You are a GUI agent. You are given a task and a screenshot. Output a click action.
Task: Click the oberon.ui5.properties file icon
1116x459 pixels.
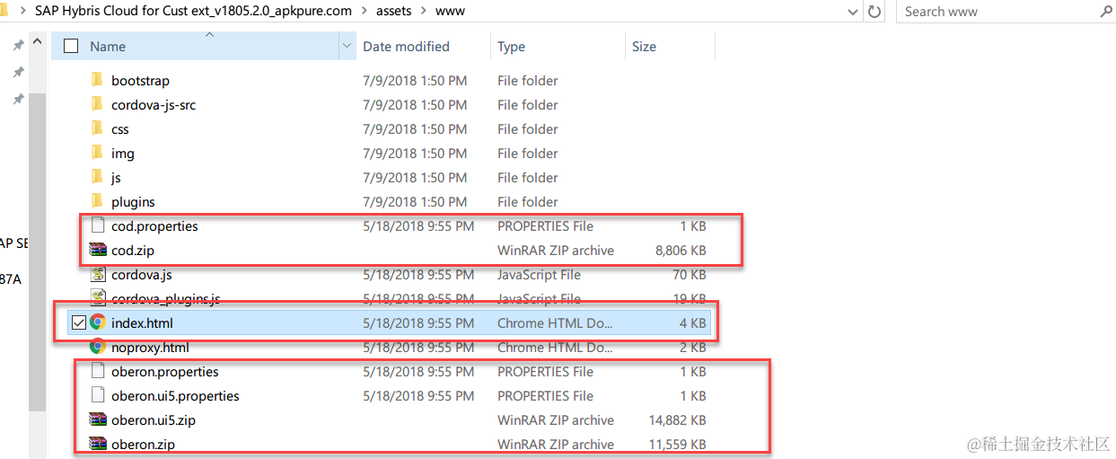98,395
